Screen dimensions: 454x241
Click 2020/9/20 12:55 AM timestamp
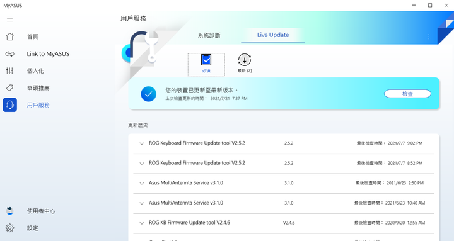(405, 223)
